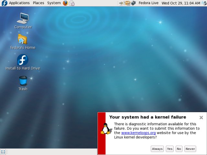Click the Always button
This screenshot has width=207, height=155.
(157, 149)
